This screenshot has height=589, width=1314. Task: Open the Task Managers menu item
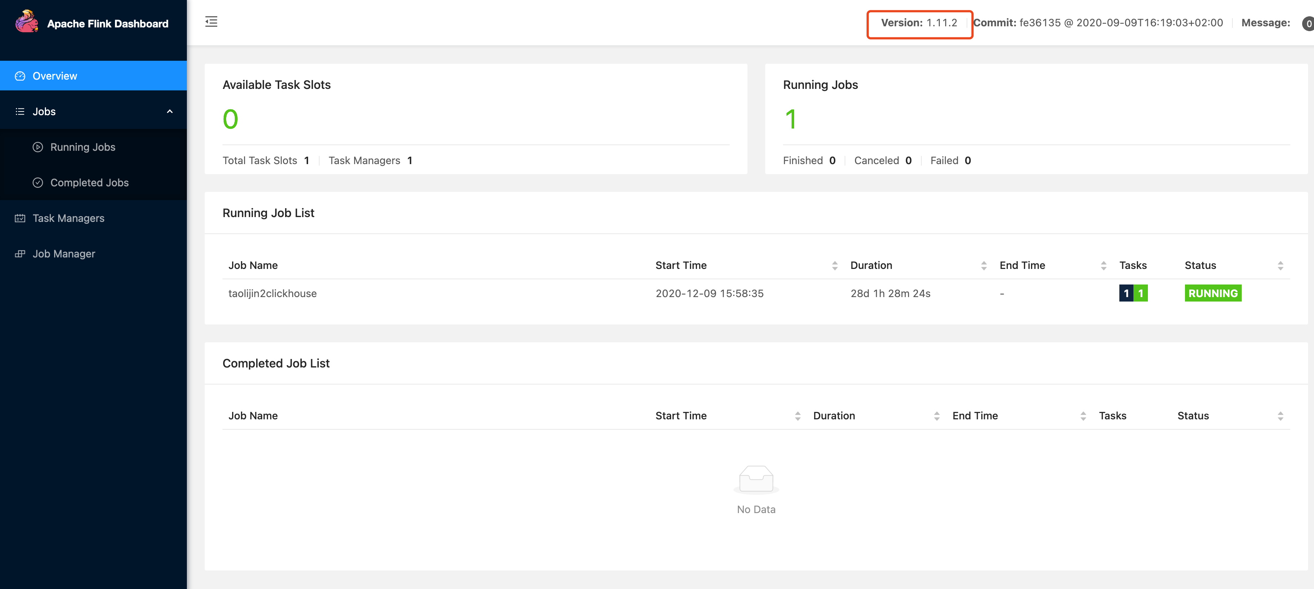tap(68, 219)
